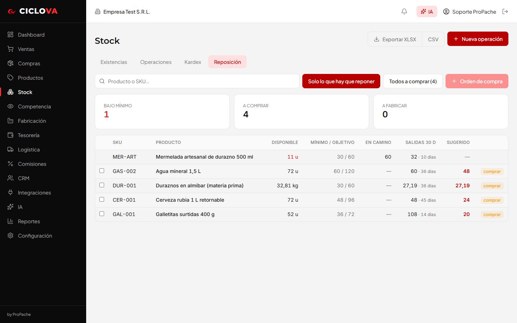Select the Reposición tab
Image resolution: width=517 pixels, height=323 pixels.
pyautogui.click(x=228, y=62)
